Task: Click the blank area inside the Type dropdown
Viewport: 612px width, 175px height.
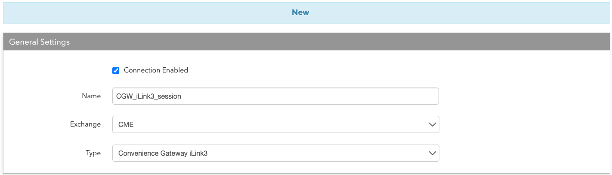Action: 318,153
